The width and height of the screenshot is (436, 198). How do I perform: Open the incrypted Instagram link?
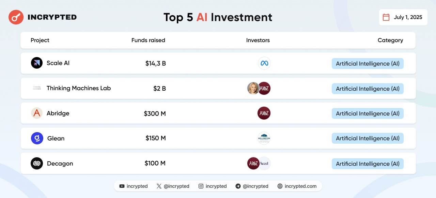coord(213,186)
